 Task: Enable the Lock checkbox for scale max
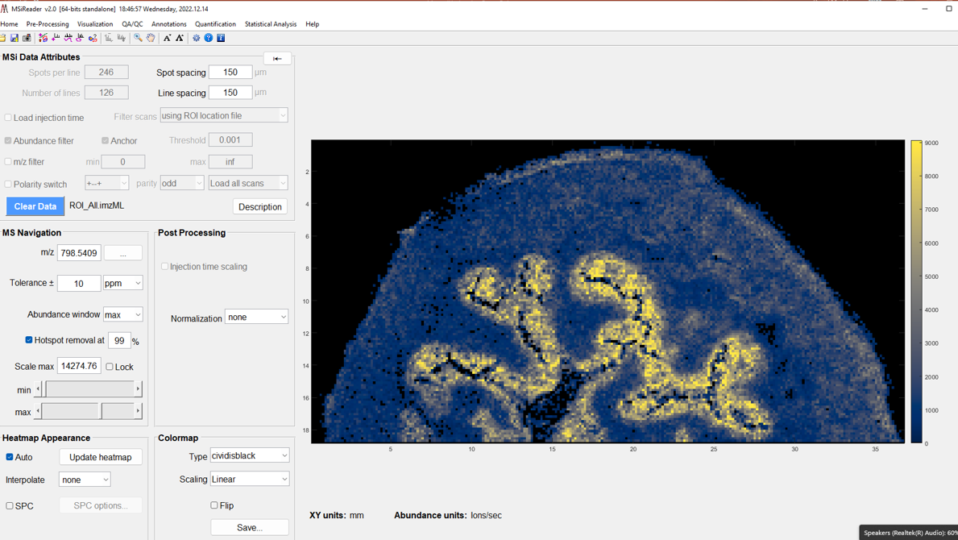point(110,367)
